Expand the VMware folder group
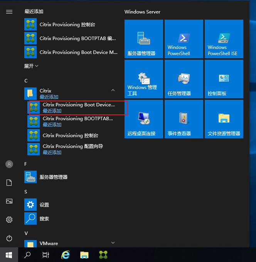The image size is (256, 262). 113,243
